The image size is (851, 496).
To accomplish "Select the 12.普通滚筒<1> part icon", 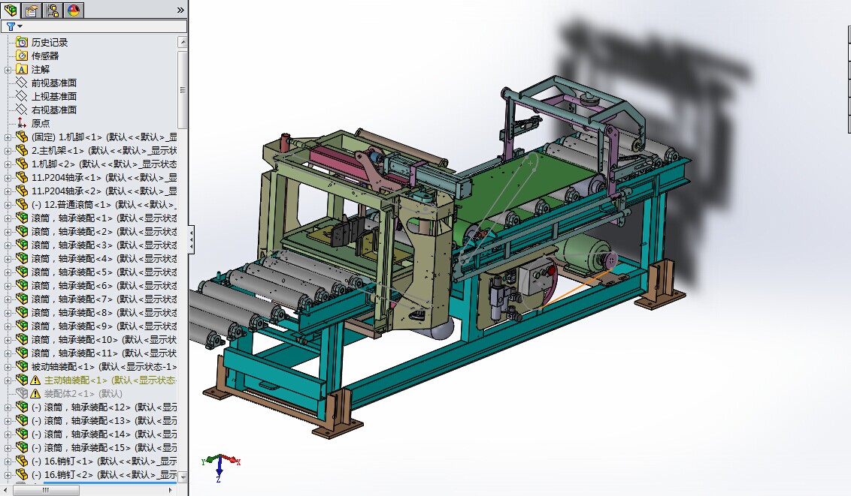I will 22,204.
